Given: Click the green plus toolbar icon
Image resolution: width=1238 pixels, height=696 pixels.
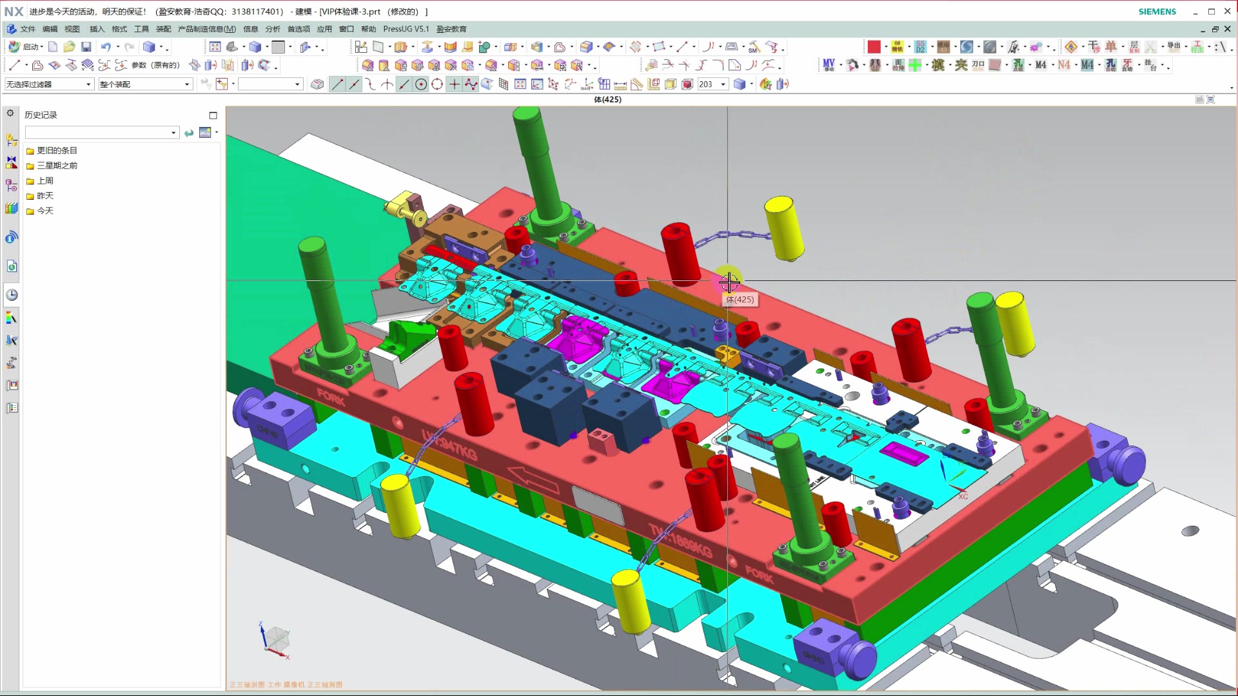Looking at the screenshot, I should pos(915,65).
